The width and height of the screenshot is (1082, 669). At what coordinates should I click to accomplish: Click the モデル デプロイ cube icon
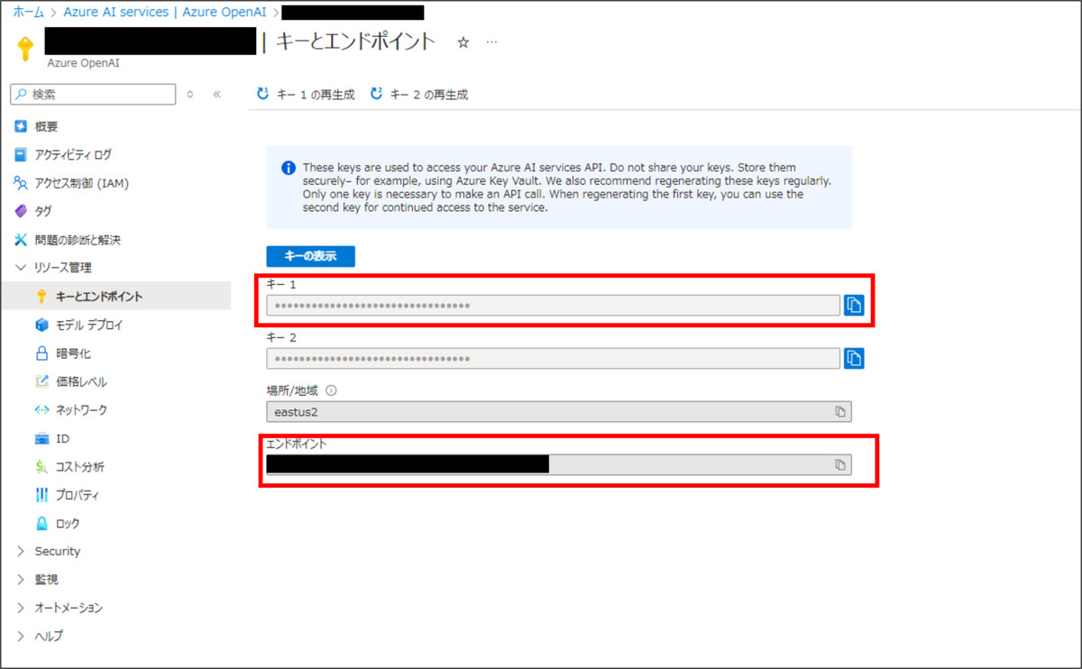pyautogui.click(x=41, y=325)
